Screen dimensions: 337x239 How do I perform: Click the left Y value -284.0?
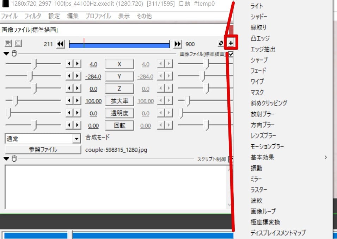(x=93, y=77)
